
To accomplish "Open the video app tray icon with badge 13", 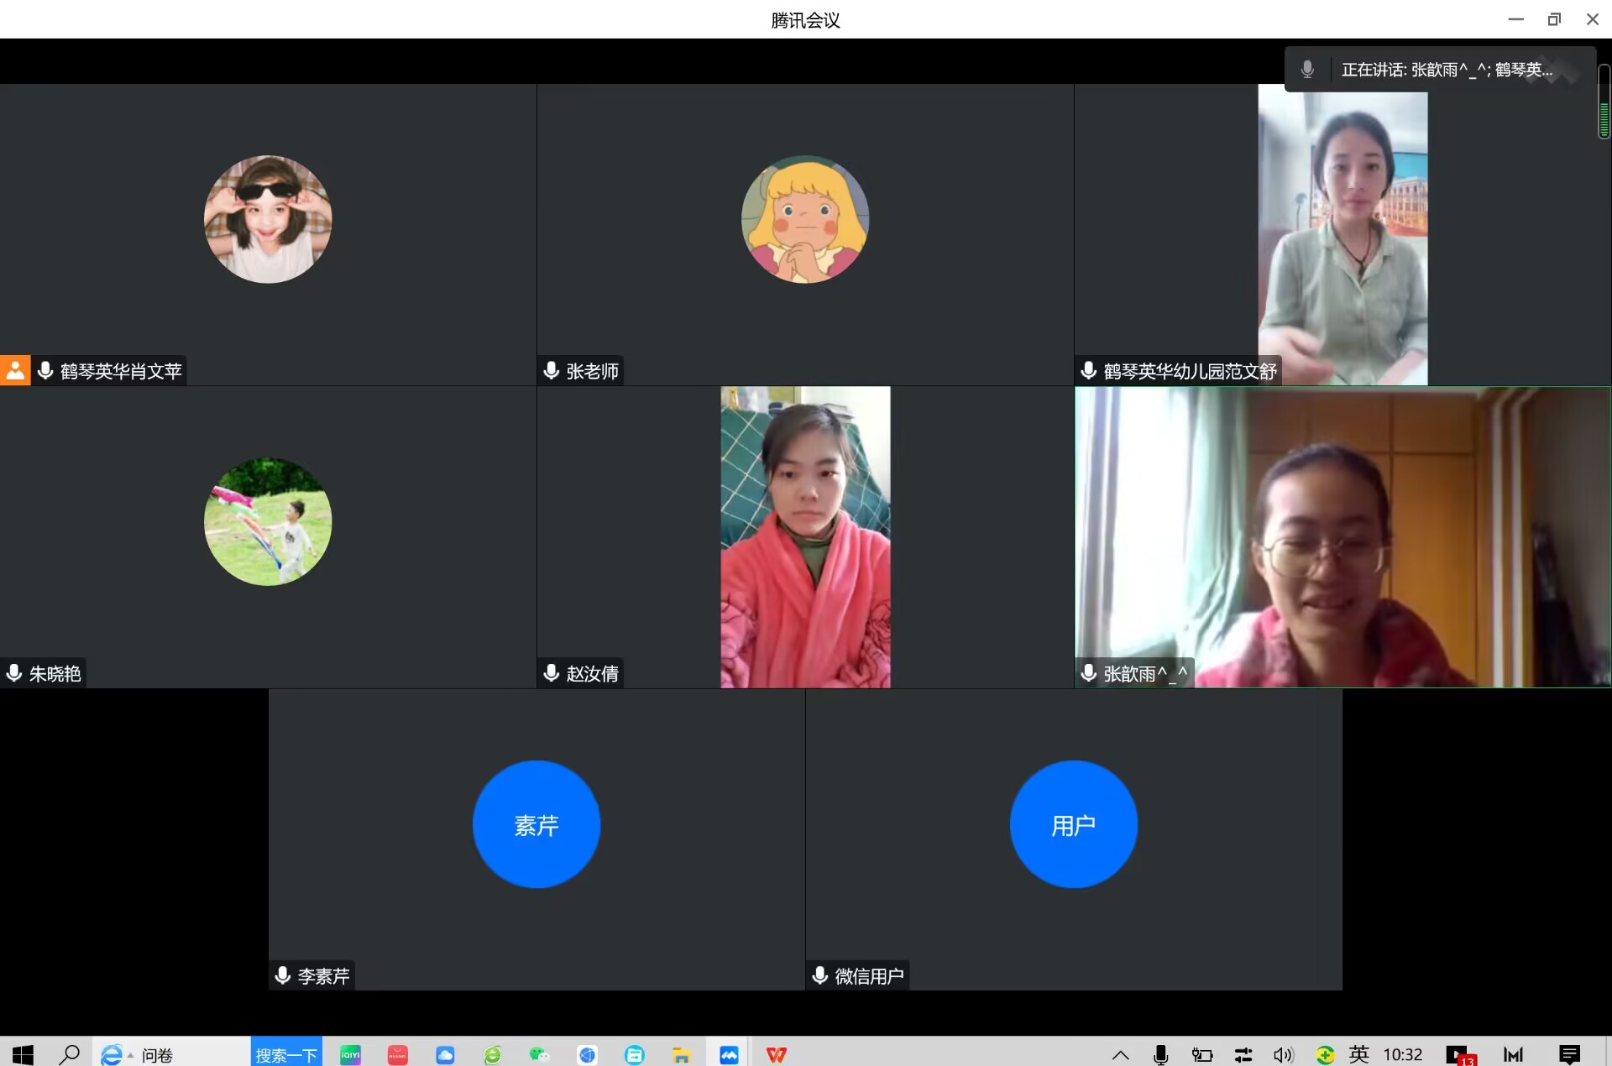I will (1461, 1055).
